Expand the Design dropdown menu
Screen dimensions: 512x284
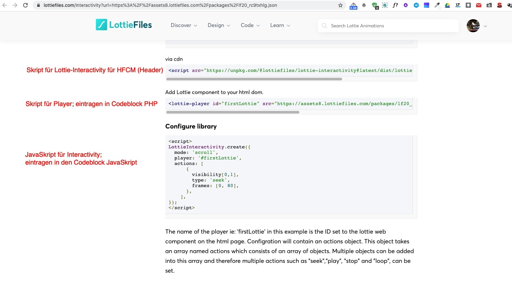tap(219, 25)
